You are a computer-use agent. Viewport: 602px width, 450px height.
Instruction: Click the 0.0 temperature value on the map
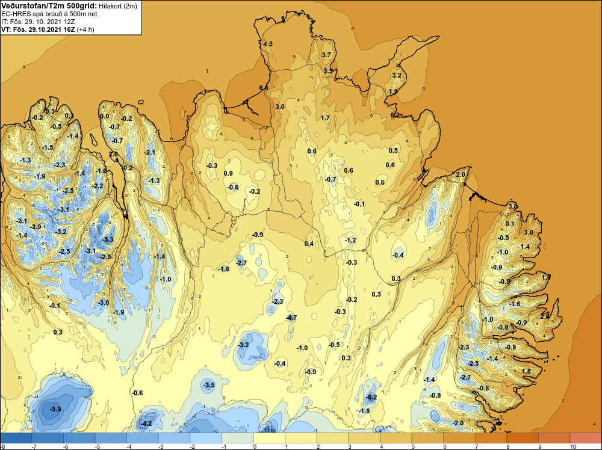click(104, 116)
